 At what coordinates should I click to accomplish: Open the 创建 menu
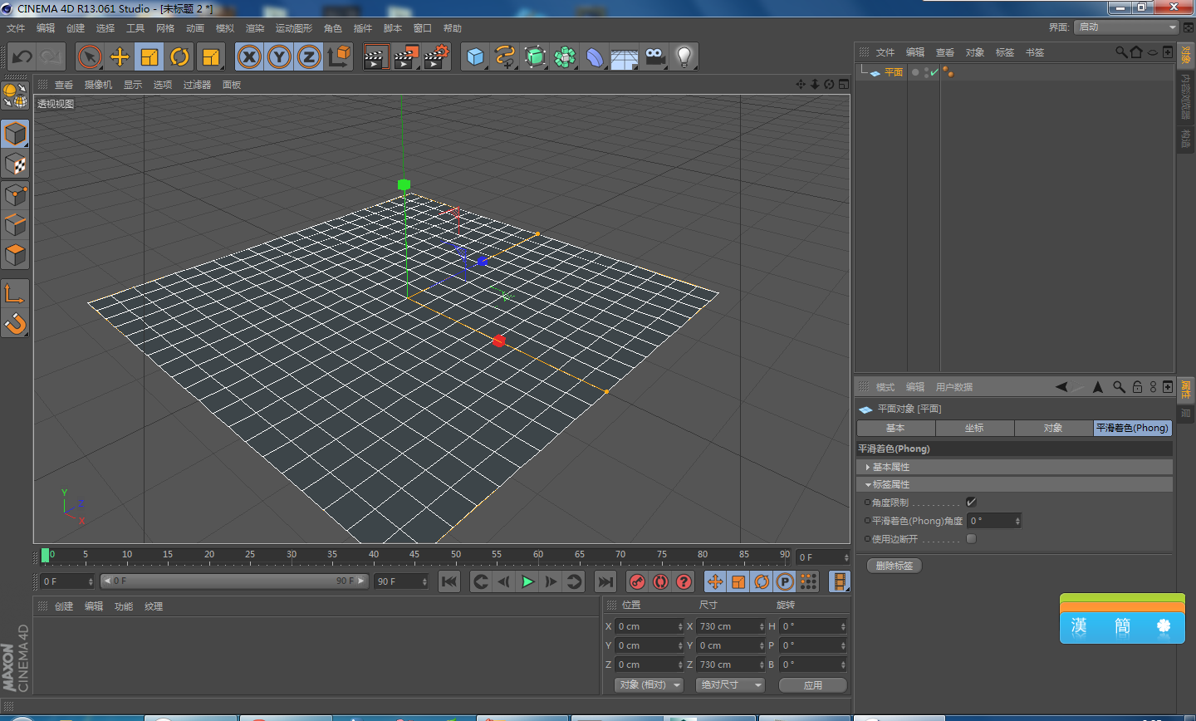pyautogui.click(x=76, y=28)
